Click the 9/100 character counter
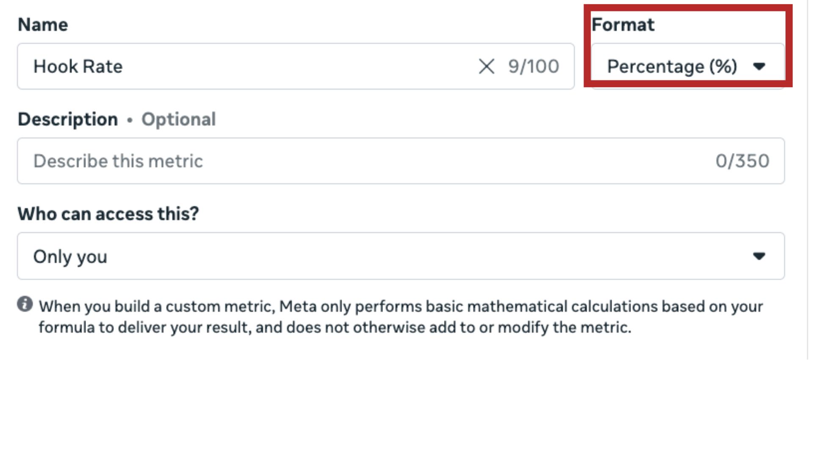The width and height of the screenshot is (813, 457). tap(534, 66)
